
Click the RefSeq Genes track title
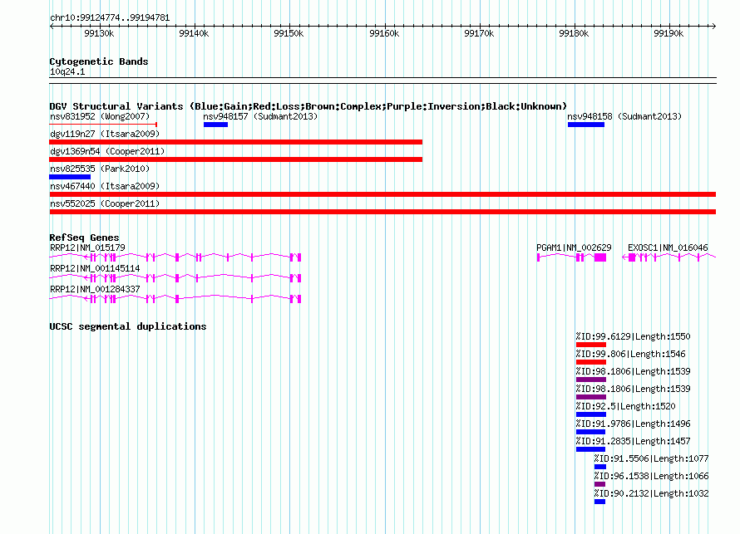coord(84,238)
